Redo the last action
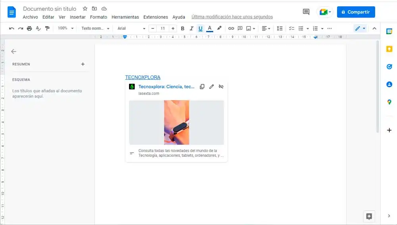397x225 pixels. (21, 28)
